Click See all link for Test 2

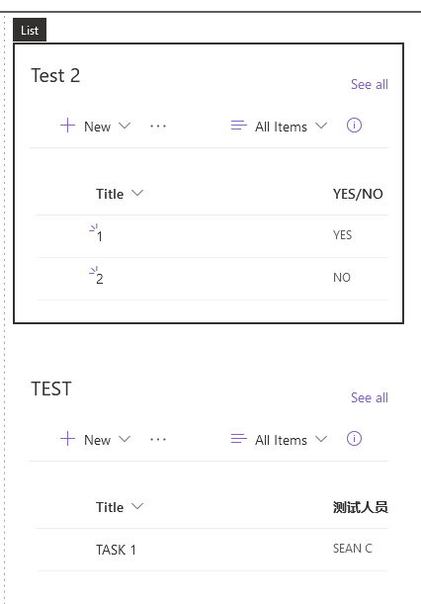(x=370, y=84)
